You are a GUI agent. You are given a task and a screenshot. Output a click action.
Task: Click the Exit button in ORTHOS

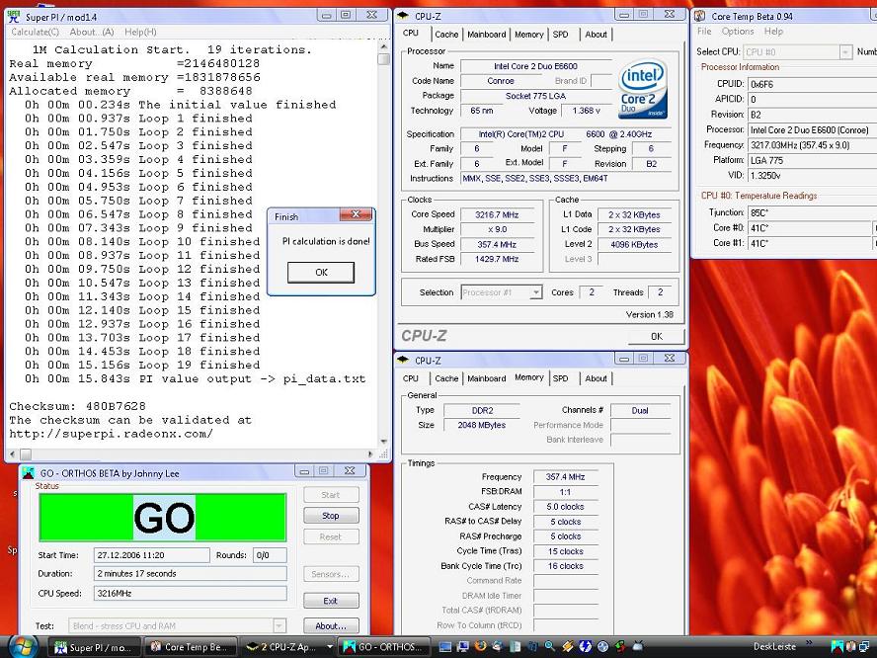pyautogui.click(x=331, y=601)
